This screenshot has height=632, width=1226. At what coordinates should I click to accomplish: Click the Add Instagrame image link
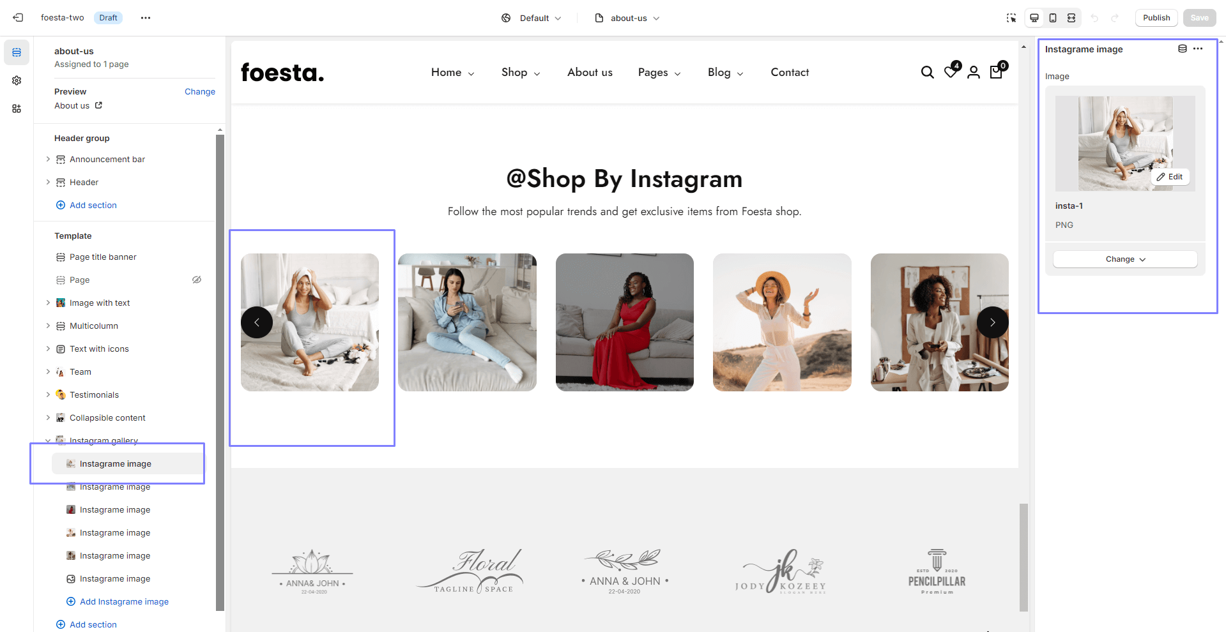(x=124, y=601)
